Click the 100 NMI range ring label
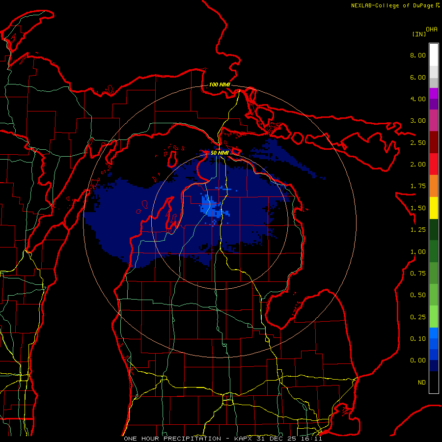Image resolution: width=442 pixels, height=442 pixels. (220, 84)
